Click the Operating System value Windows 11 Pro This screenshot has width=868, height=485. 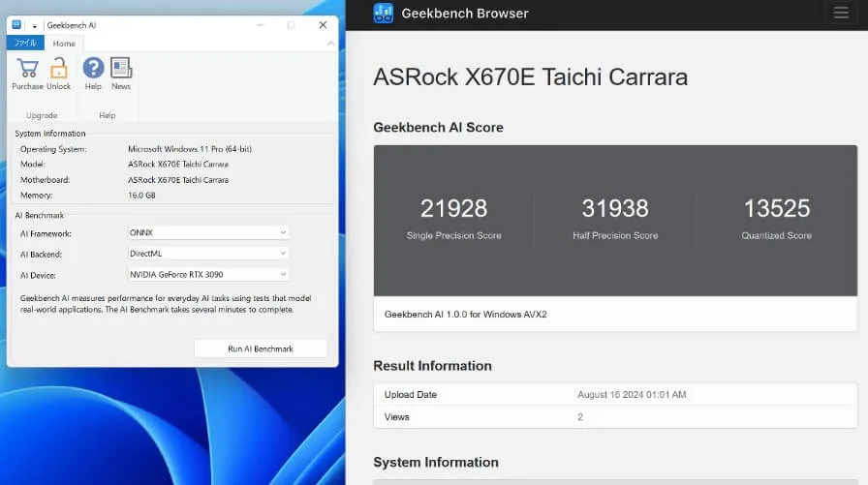click(x=189, y=149)
